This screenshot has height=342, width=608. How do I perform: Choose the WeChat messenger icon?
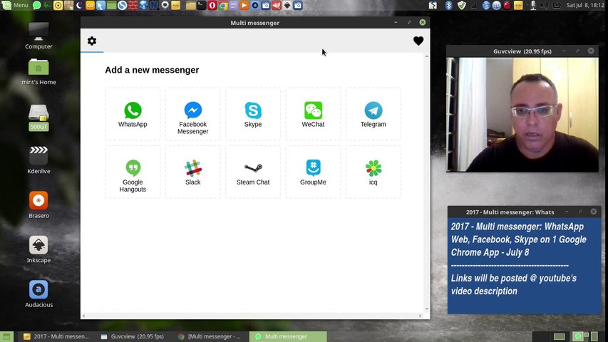tap(313, 110)
